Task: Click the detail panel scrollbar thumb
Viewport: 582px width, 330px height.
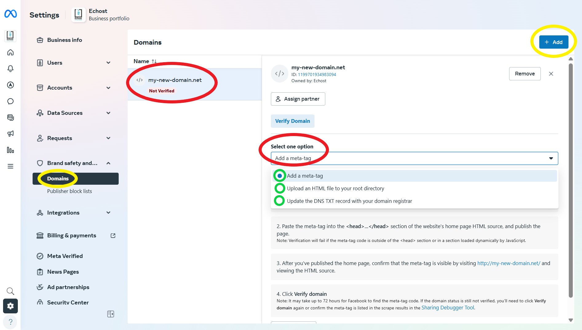Action: coord(571,180)
